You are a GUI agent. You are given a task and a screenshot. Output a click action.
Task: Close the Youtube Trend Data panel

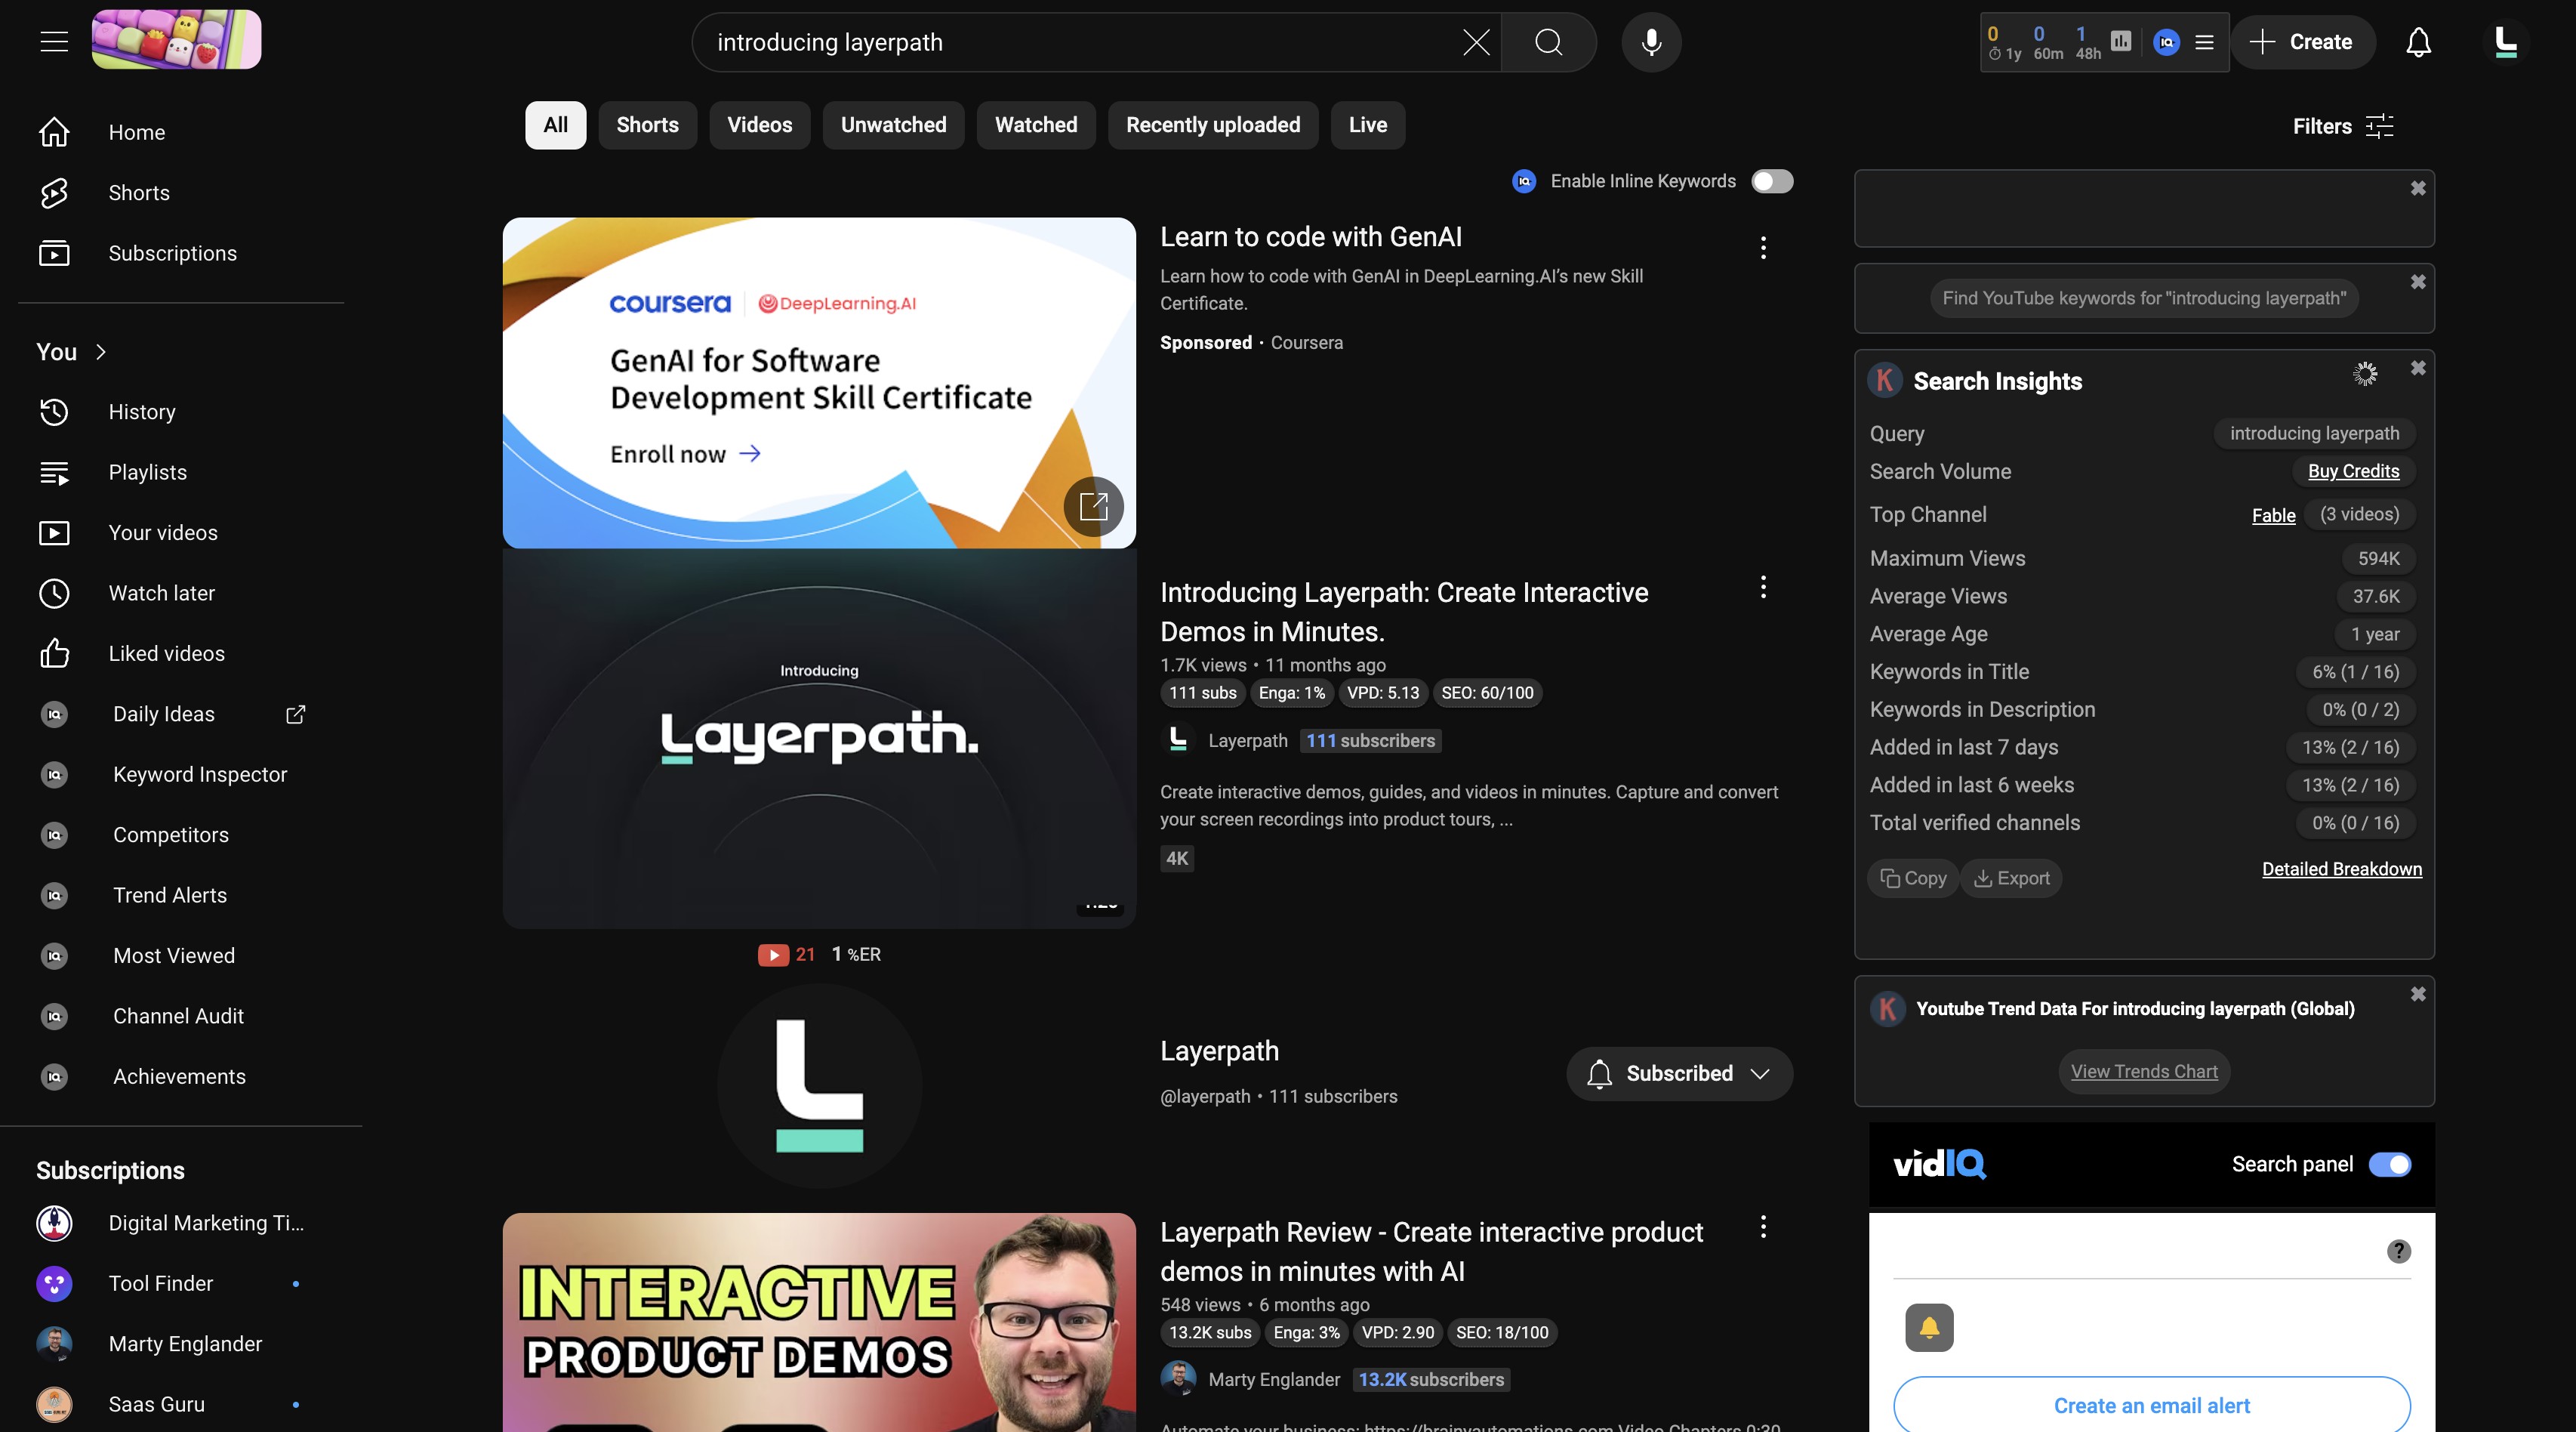click(x=2417, y=994)
